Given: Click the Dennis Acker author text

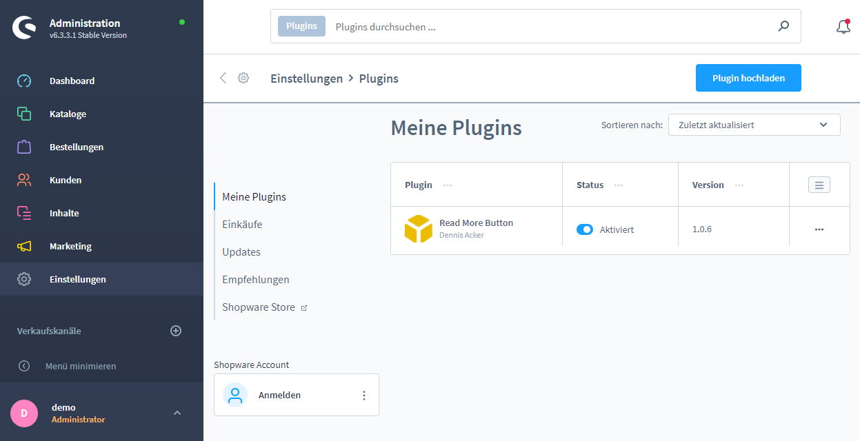Looking at the screenshot, I should [x=461, y=235].
